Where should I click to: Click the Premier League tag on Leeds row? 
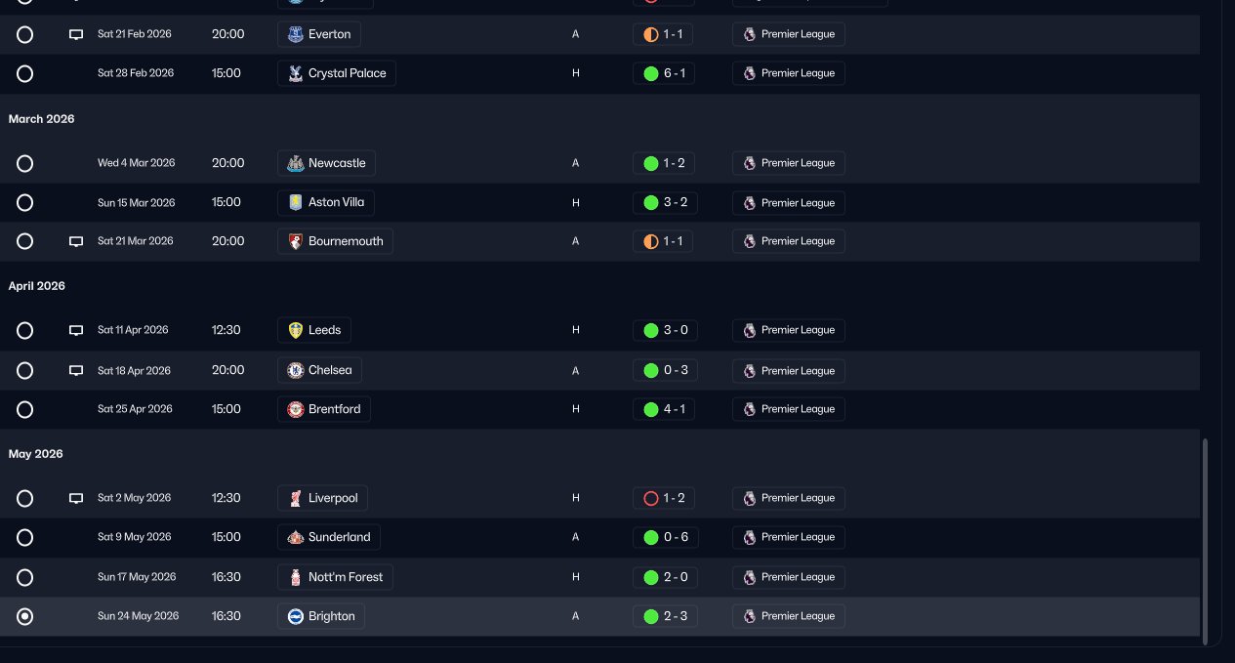pyautogui.click(x=789, y=330)
